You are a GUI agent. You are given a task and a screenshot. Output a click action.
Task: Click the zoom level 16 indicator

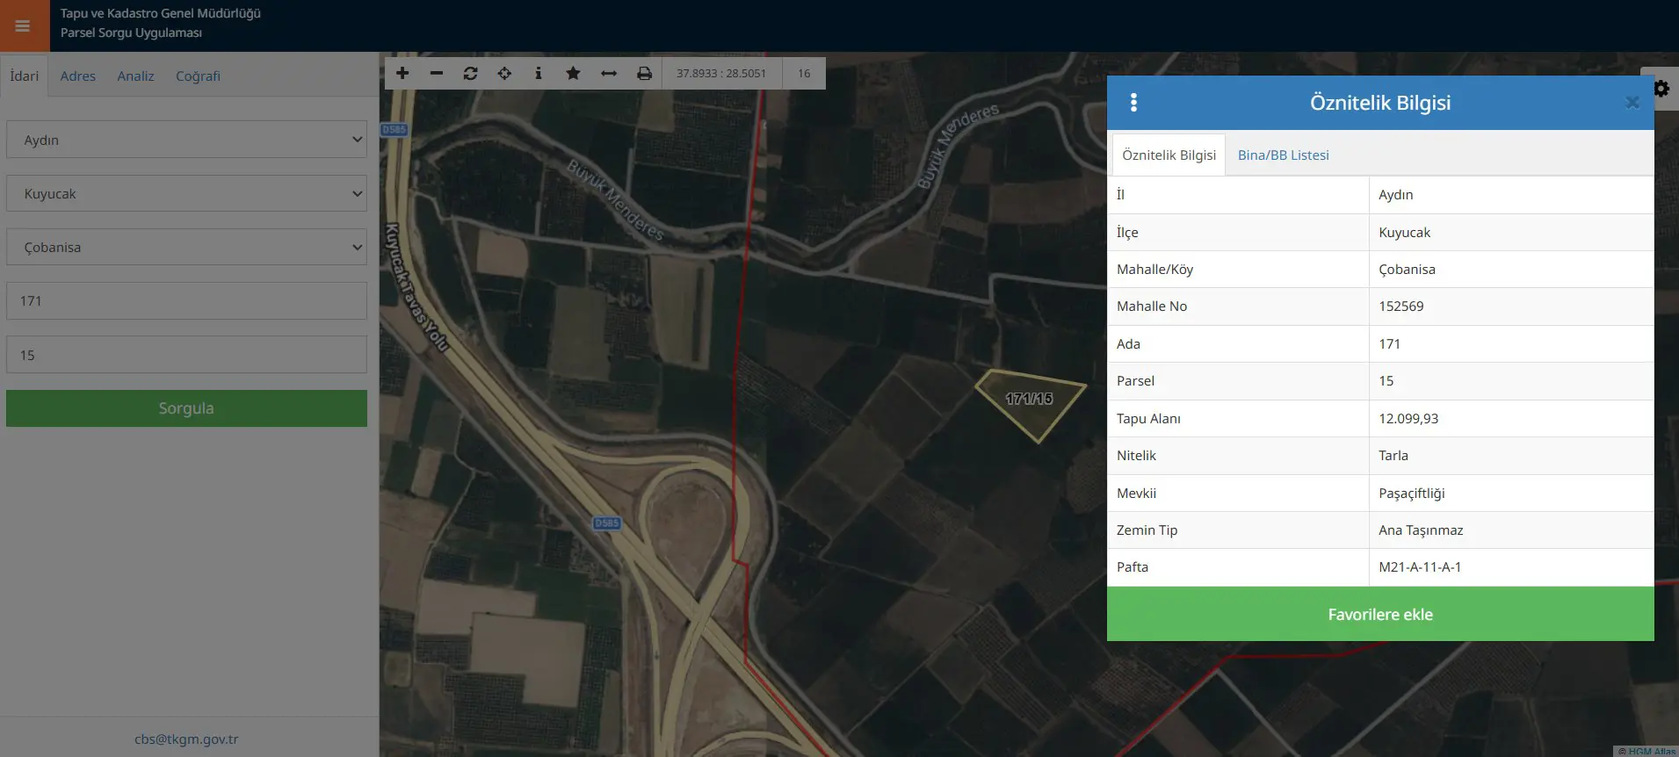tap(804, 74)
